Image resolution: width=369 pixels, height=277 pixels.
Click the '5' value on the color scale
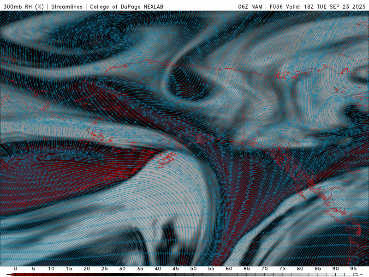pyautogui.click(x=33, y=269)
